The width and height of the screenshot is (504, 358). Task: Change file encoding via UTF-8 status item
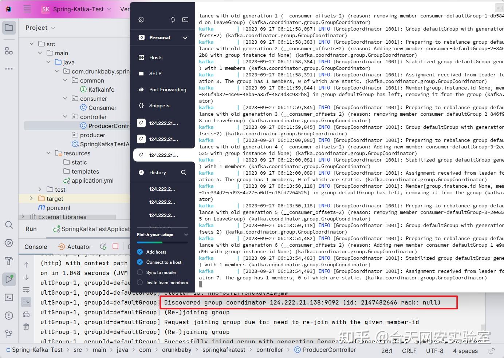pyautogui.click(x=434, y=351)
